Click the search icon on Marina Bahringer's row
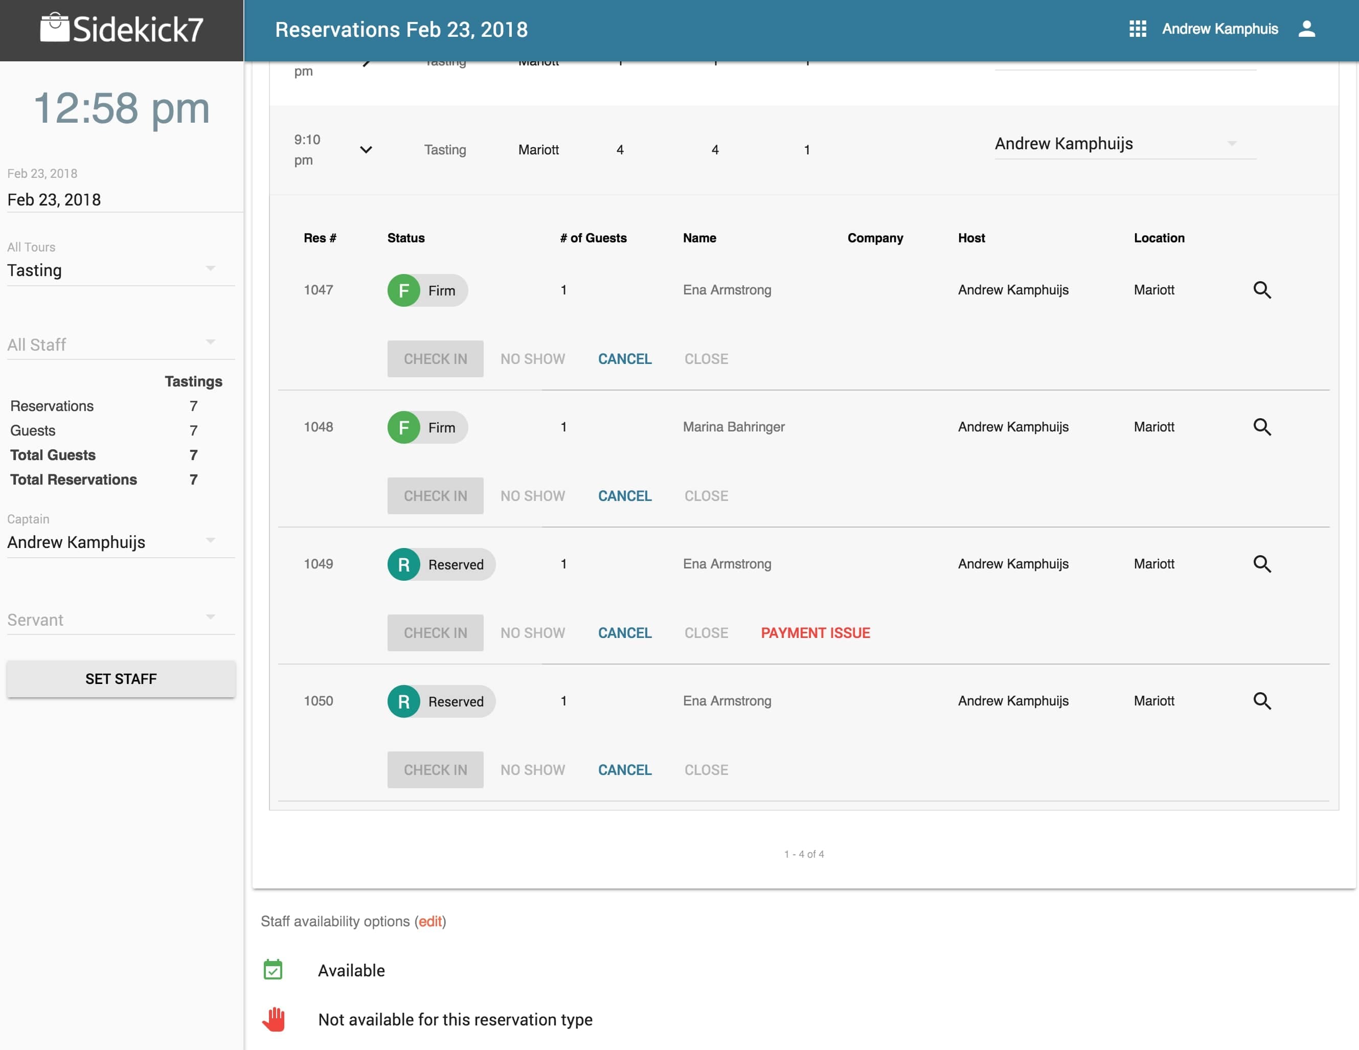 1263,427
